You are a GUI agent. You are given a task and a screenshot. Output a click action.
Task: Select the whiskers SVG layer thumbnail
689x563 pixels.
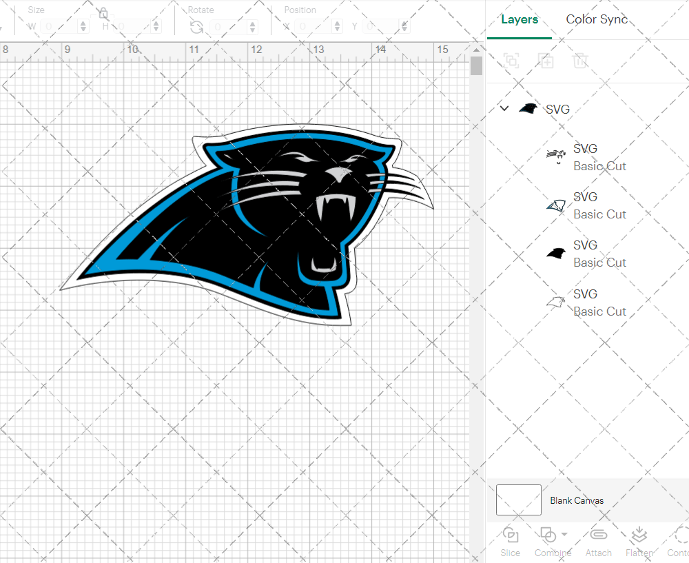tap(556, 156)
